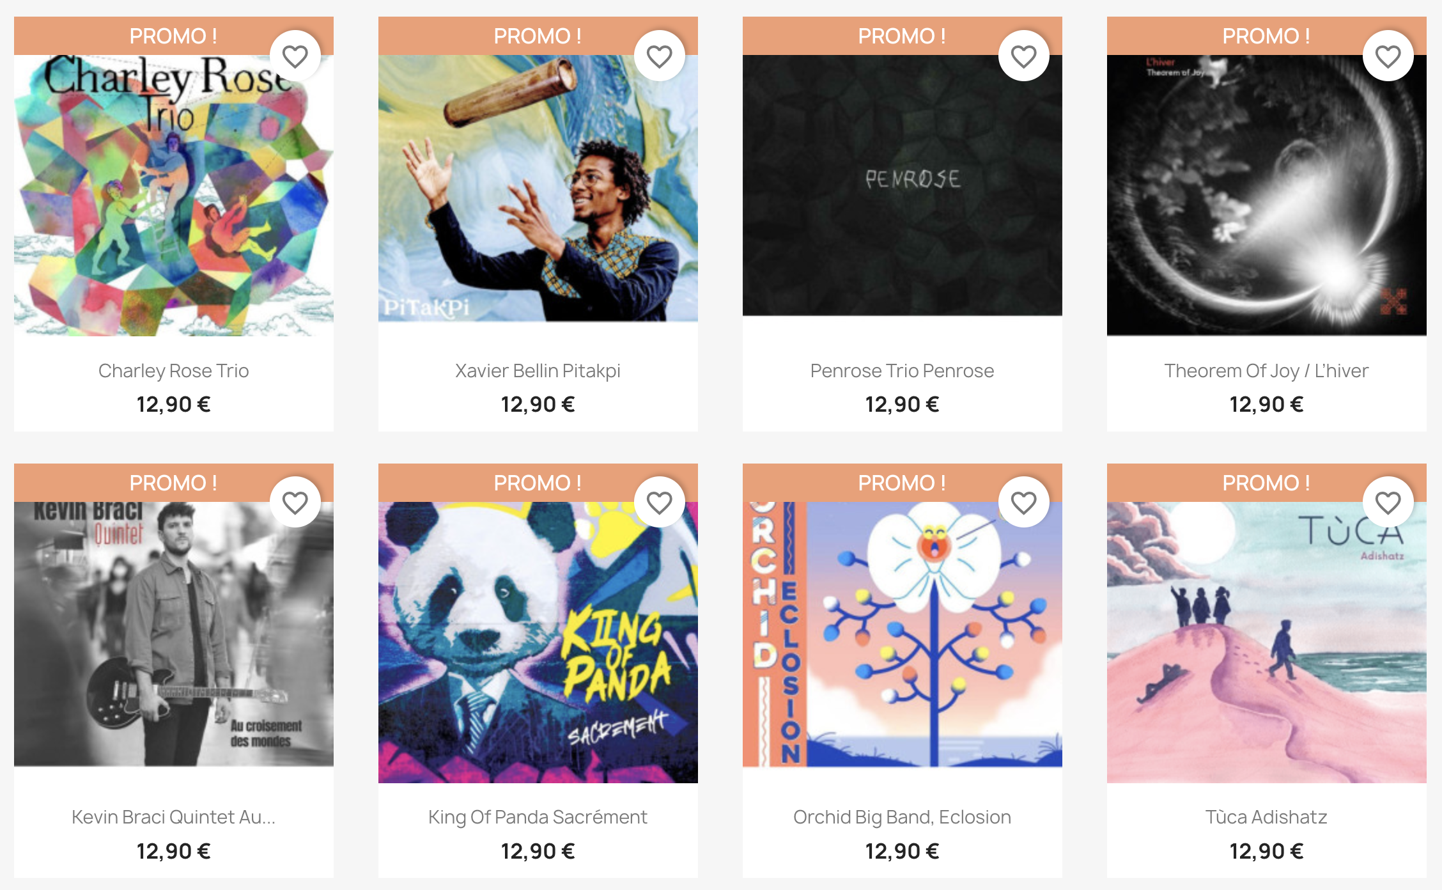Open Theorem Of Joy / L'hiver title link
Screen dimensions: 1442x890
pos(1267,371)
